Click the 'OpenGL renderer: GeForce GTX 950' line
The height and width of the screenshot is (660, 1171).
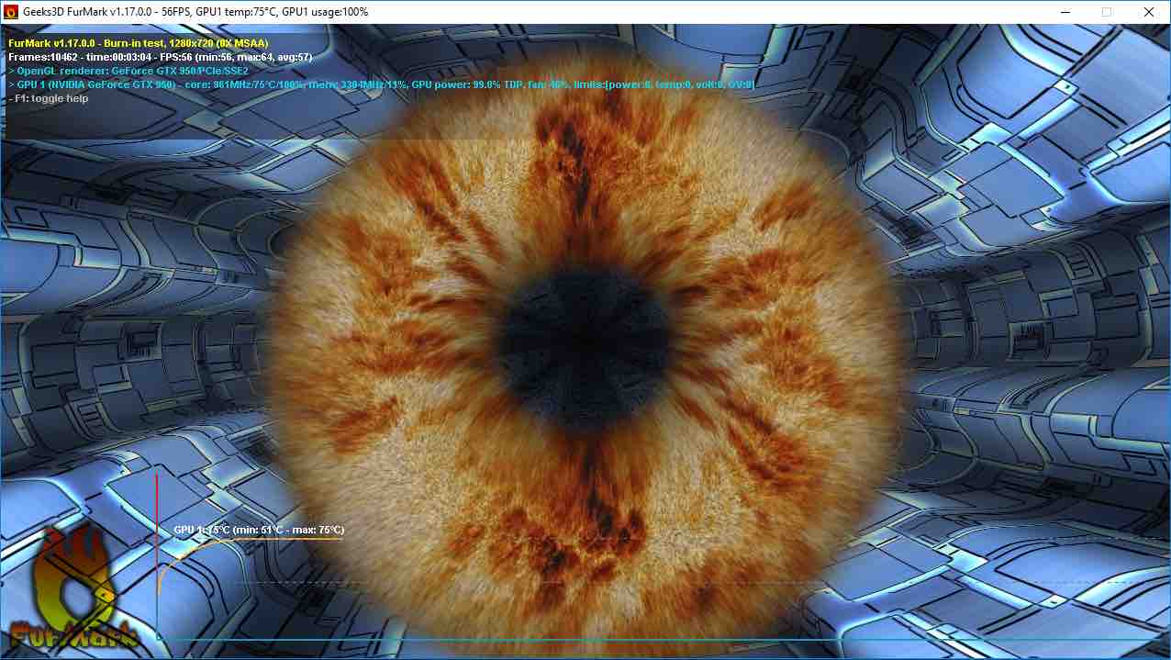128,70
